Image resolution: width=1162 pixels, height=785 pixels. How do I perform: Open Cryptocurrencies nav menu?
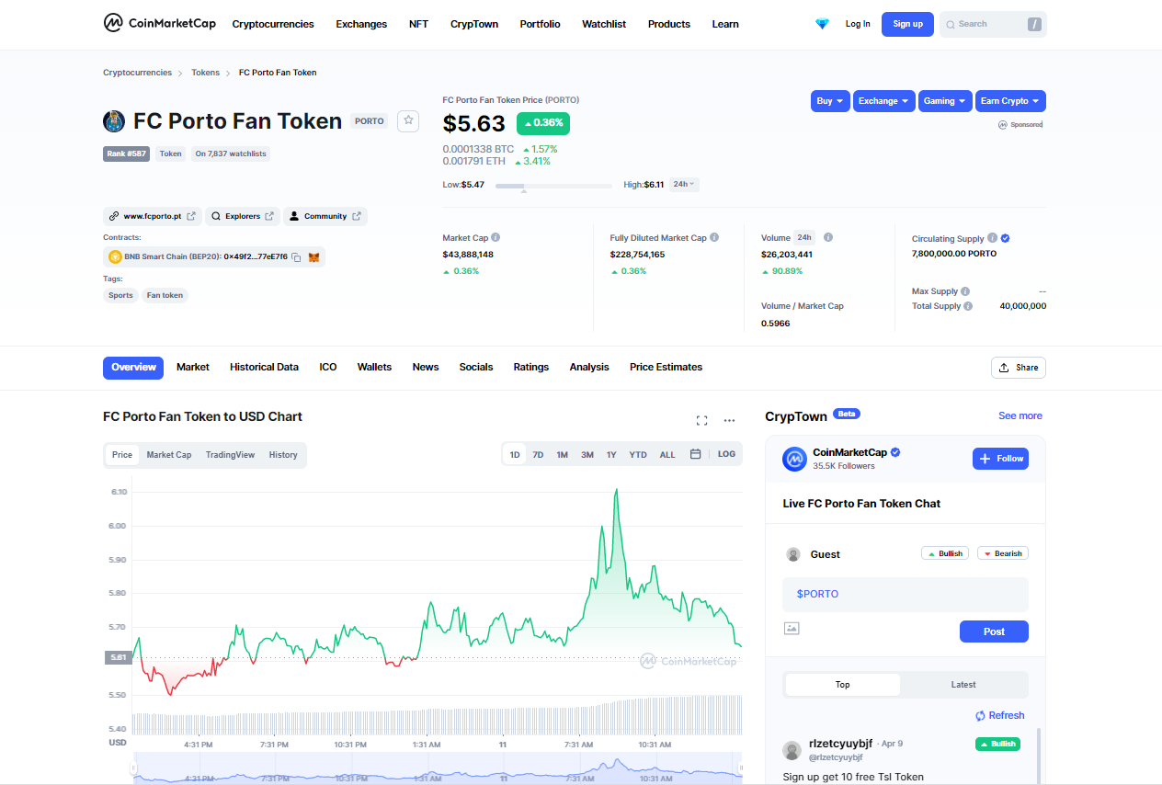pos(273,24)
